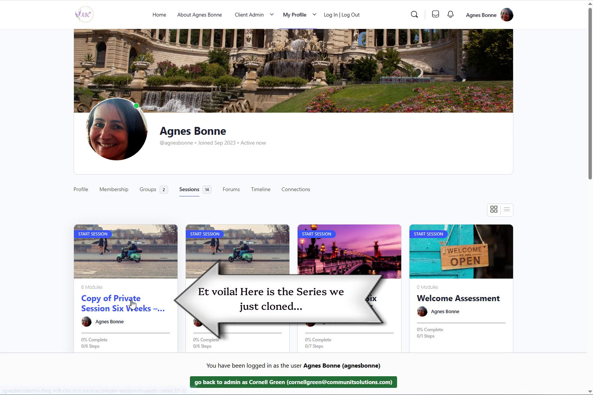Click the Log In | Log Out link
This screenshot has width=593, height=395.
[342, 15]
